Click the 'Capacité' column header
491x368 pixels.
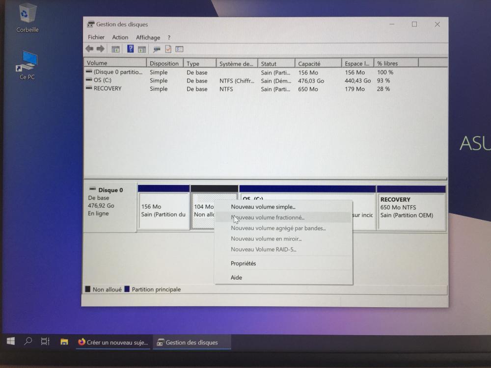click(x=309, y=64)
